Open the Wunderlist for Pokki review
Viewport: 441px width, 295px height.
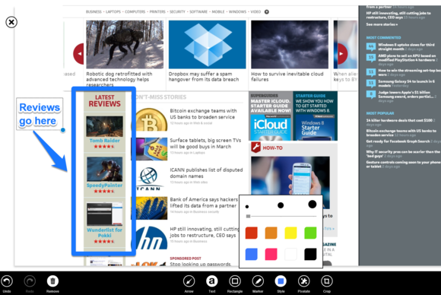click(105, 233)
